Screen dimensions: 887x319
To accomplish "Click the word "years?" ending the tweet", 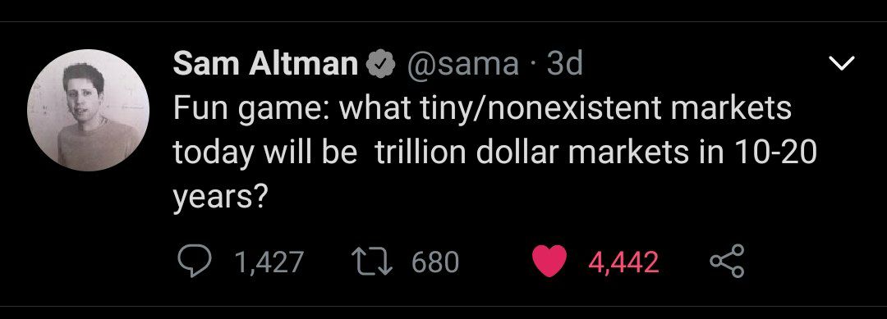I will tap(219, 198).
